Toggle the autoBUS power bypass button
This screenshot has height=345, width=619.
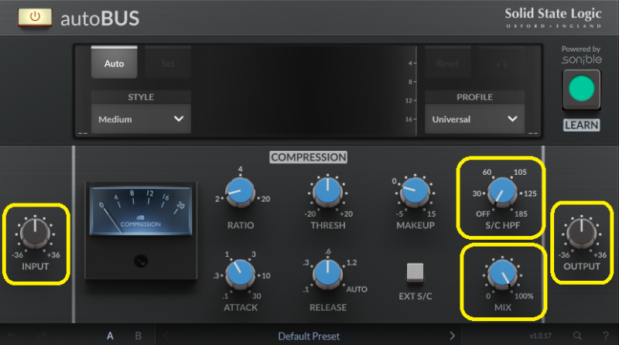click(35, 17)
